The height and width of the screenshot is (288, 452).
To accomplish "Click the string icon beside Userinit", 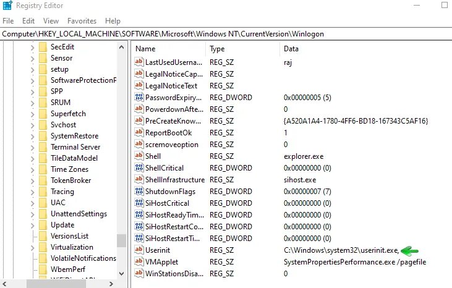I will coord(139,250).
